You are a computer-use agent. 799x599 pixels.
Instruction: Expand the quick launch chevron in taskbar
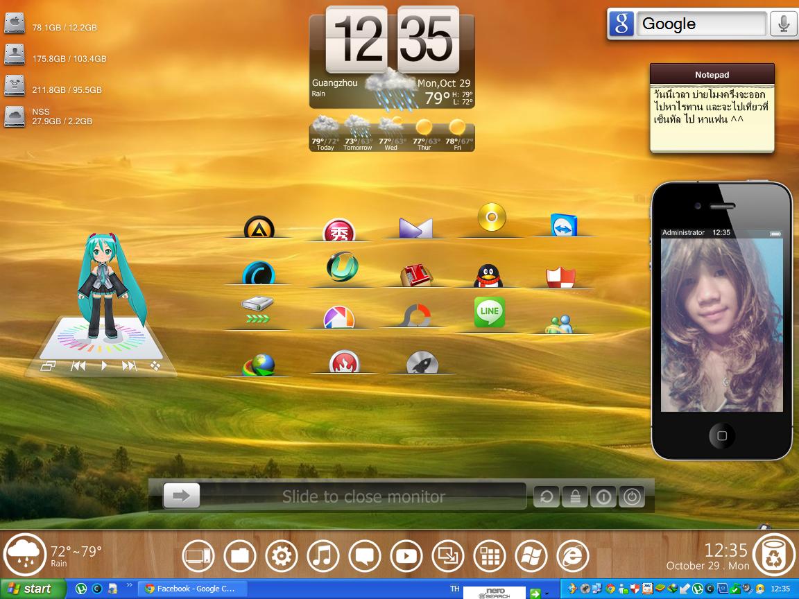pos(130,584)
